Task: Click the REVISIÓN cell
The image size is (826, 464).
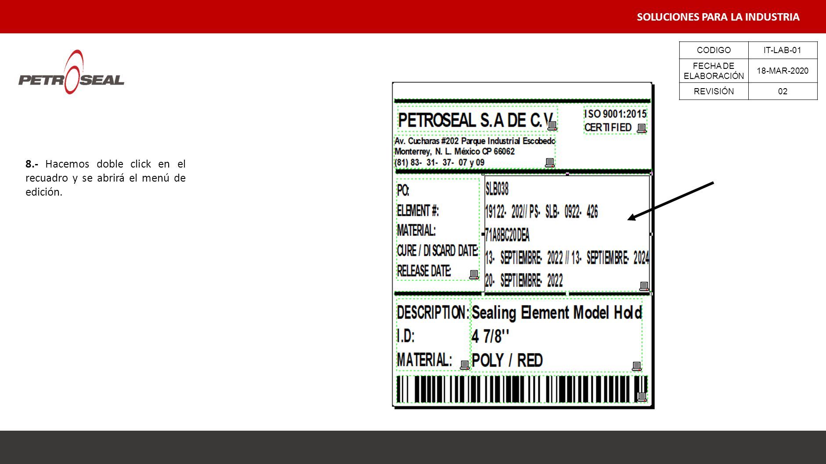Action: tap(714, 91)
